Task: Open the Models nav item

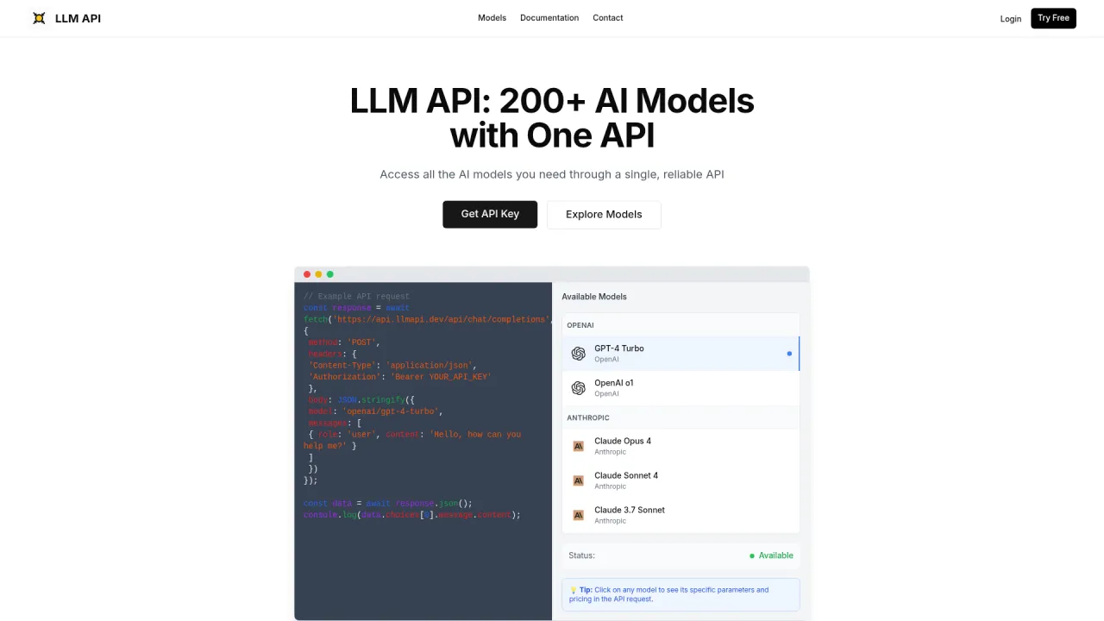Action: coord(492,18)
